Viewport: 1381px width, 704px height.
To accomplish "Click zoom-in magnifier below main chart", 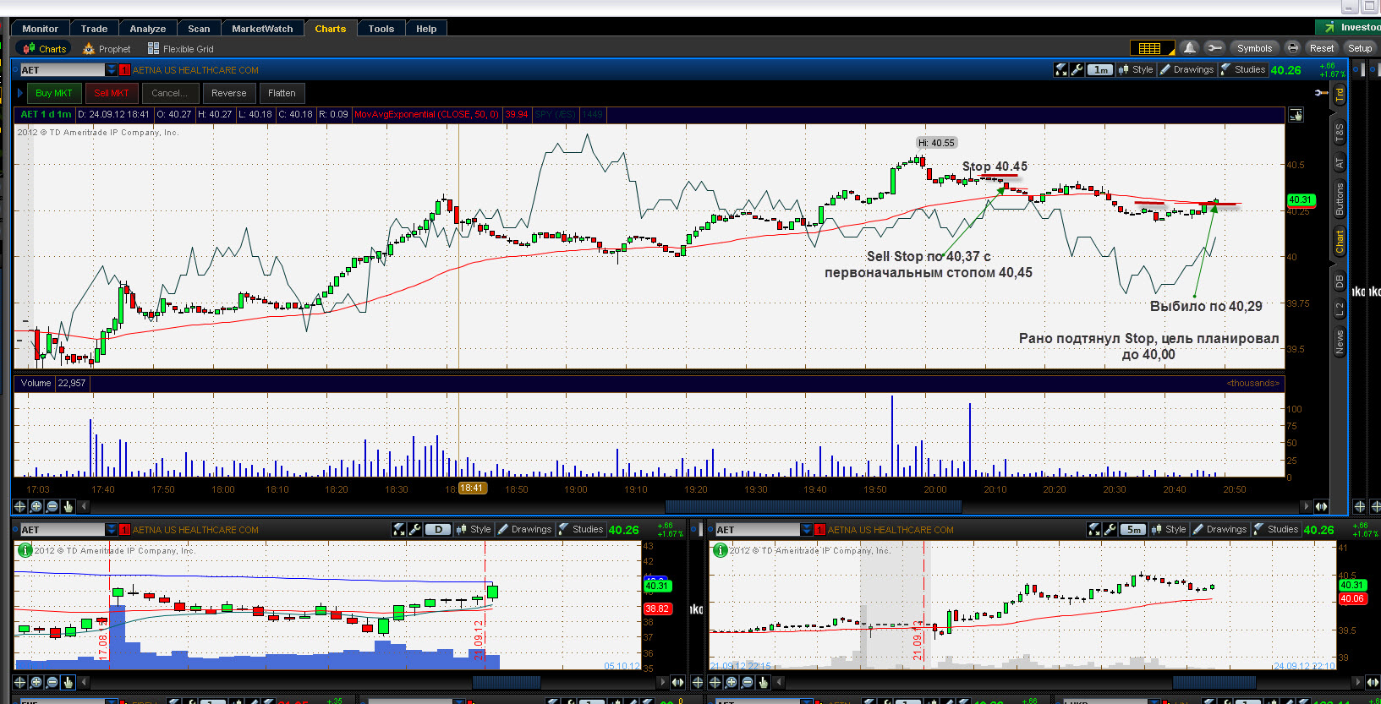I will tap(36, 506).
